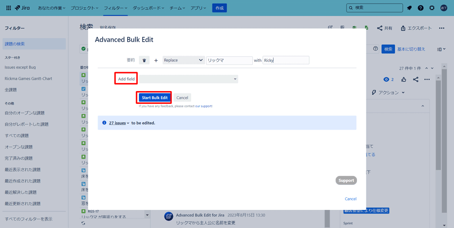Click the top bar 検索 search box
Image resolution: width=454 pixels, height=228 pixels.
point(375,8)
